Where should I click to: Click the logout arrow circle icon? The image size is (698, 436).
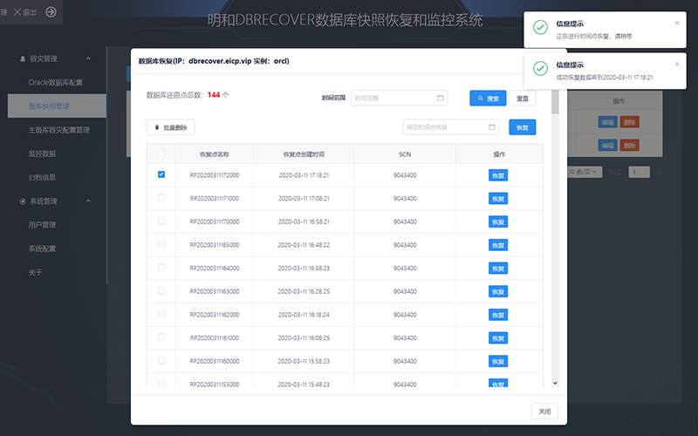(x=51, y=12)
